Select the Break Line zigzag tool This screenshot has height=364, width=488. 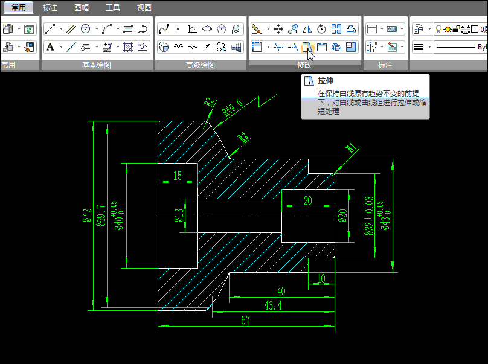pyautogui.click(x=193, y=47)
